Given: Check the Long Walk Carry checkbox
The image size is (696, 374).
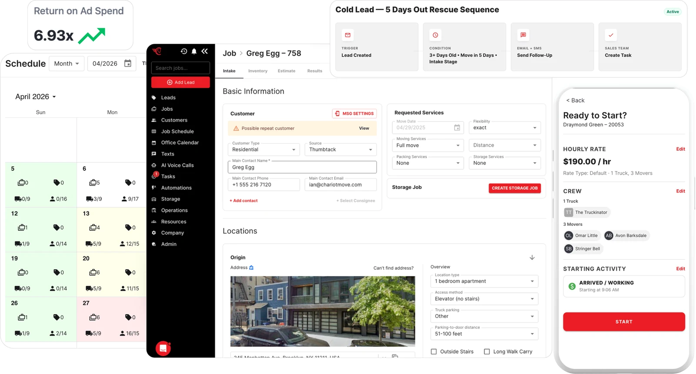Looking at the screenshot, I should 487,351.
